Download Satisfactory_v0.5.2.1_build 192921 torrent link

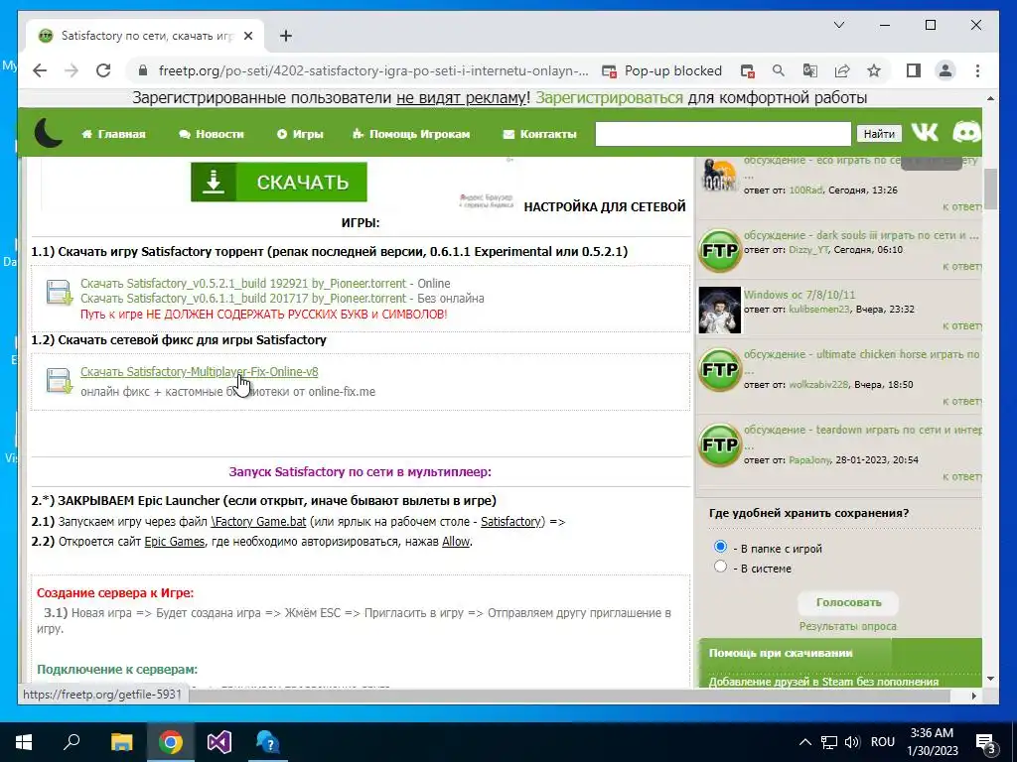pyautogui.click(x=243, y=283)
